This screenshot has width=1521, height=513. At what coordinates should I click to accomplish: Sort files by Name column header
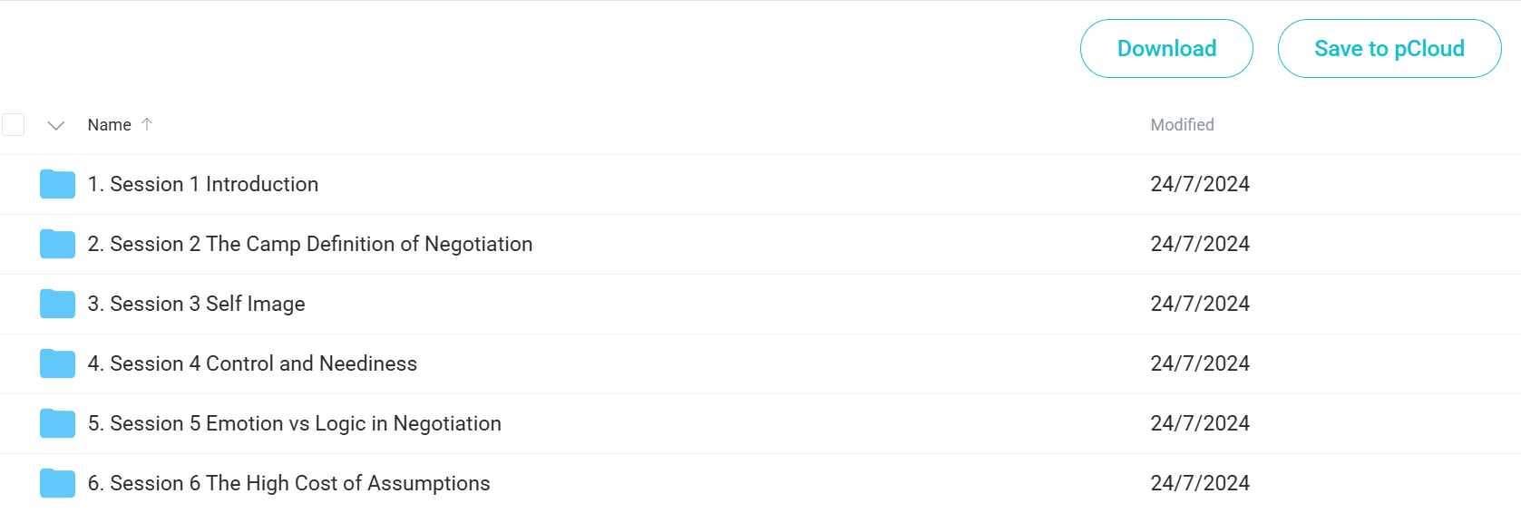109,125
